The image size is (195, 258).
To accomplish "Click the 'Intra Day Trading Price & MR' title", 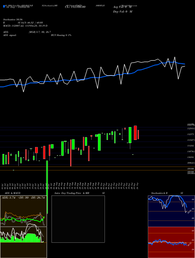I will (x=72, y=193).
